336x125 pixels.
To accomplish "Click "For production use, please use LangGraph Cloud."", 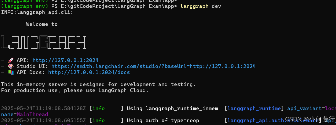I will [x=75, y=90].
